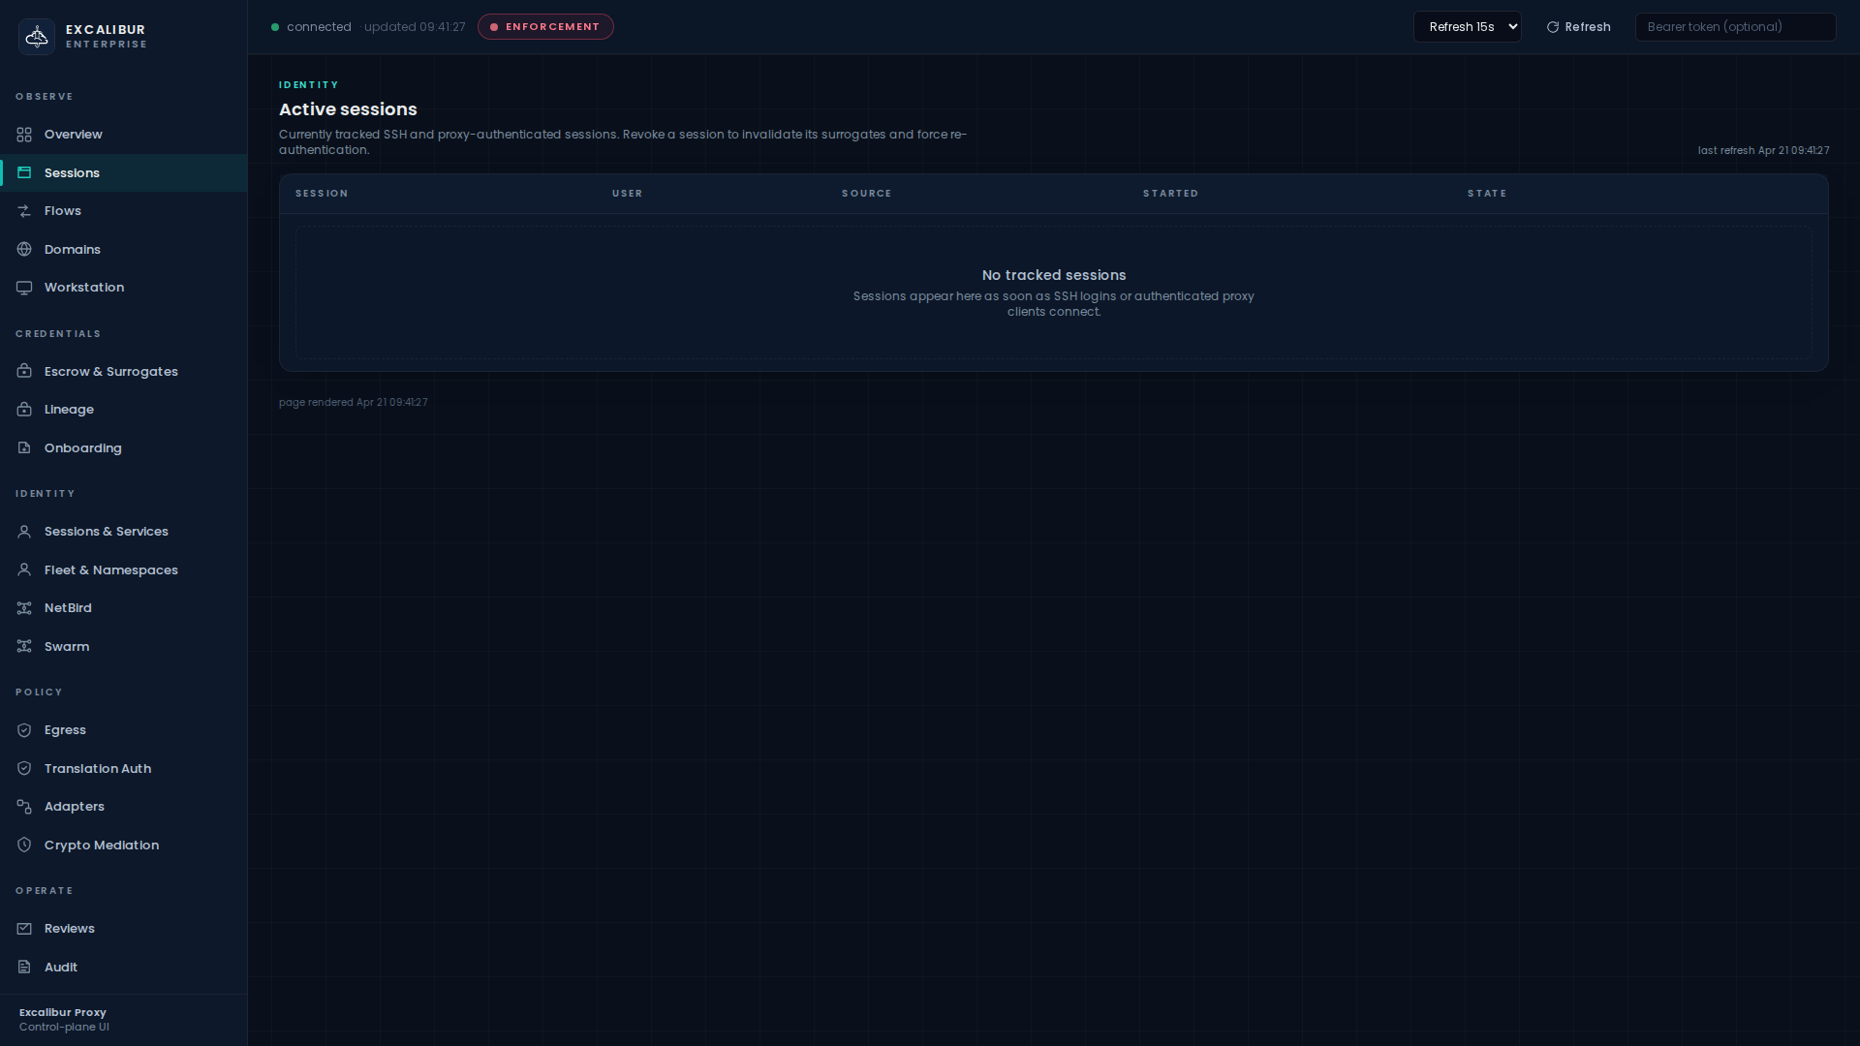Click the Egress shield icon

[x=24, y=730]
